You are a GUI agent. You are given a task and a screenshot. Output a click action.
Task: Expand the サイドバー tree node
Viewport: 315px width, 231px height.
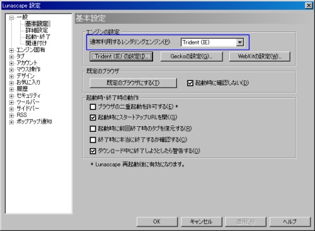coord(12,109)
